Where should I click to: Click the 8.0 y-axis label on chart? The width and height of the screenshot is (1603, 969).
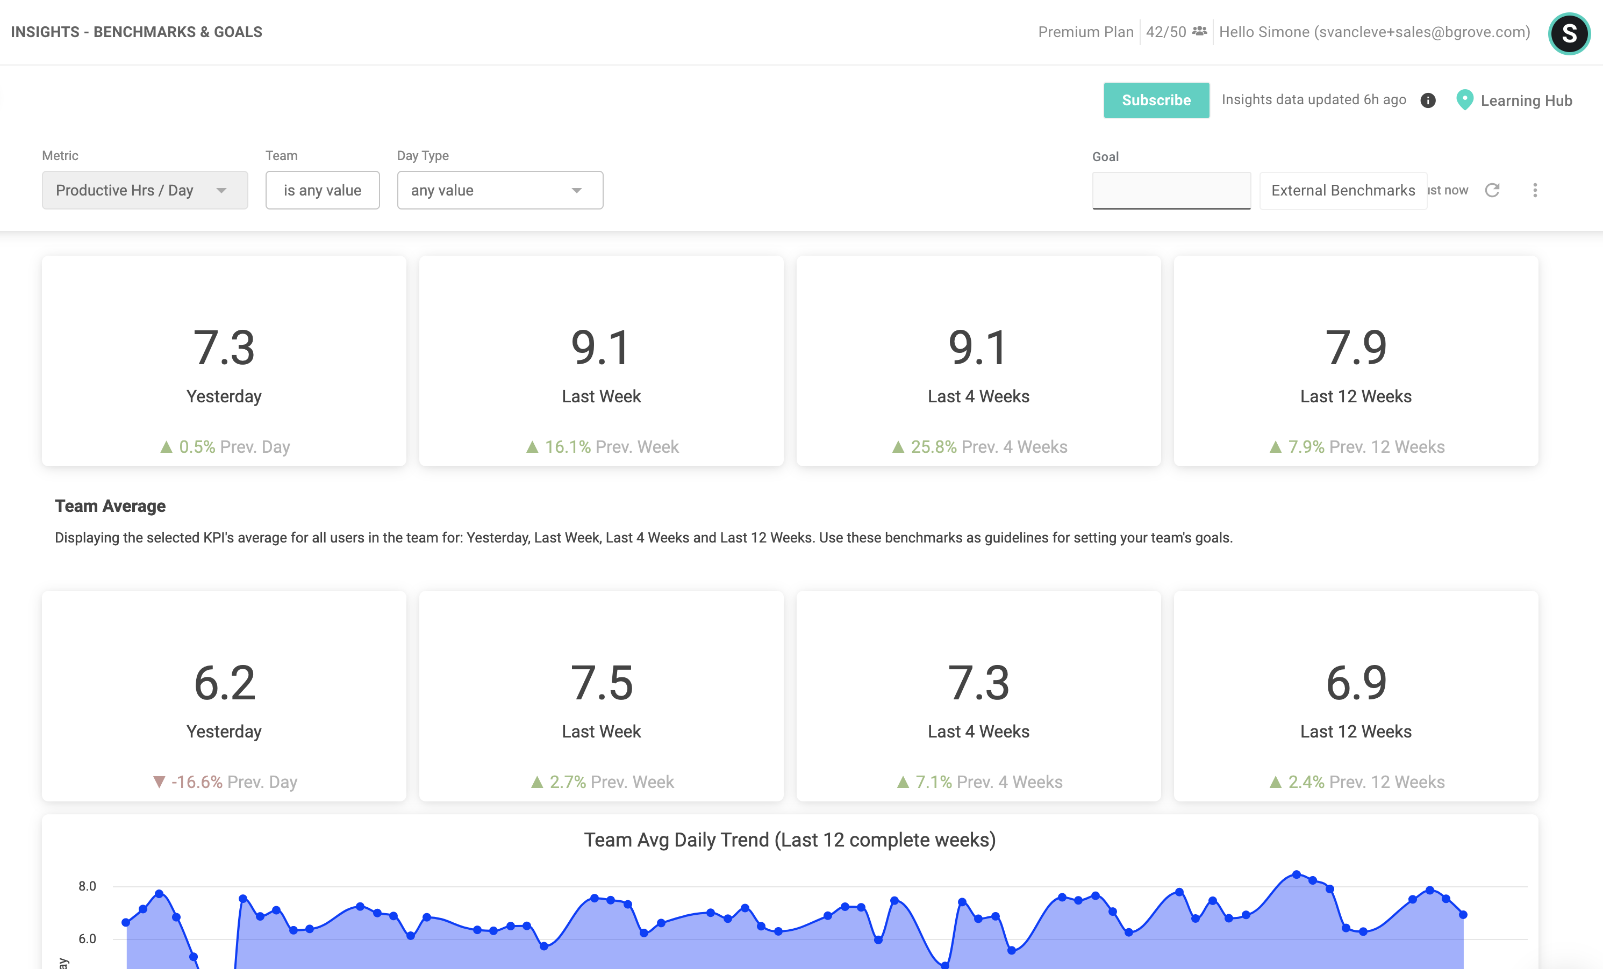[87, 886]
